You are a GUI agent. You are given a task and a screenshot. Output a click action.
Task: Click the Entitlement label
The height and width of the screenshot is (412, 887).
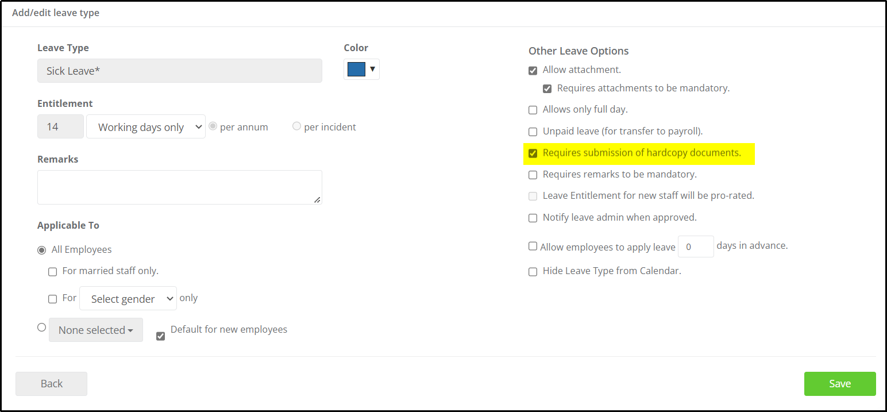(x=65, y=103)
